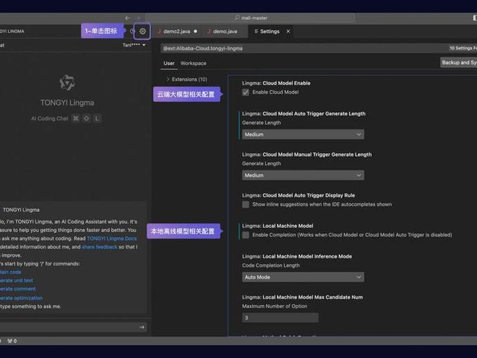
Task: Enable Local Machine Model completion checkbox
Action: [x=246, y=235]
